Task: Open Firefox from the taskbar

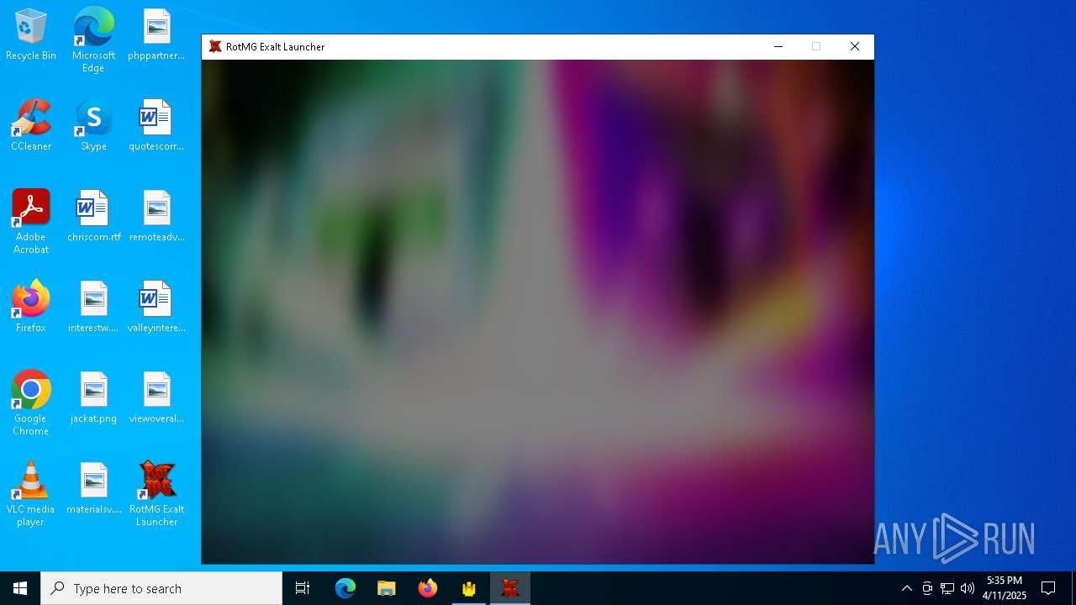Action: 428,588
